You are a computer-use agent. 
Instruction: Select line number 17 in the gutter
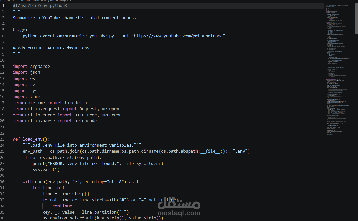pyautogui.click(x=3, y=103)
